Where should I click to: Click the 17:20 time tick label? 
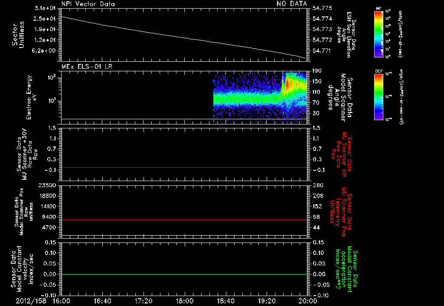144,301
